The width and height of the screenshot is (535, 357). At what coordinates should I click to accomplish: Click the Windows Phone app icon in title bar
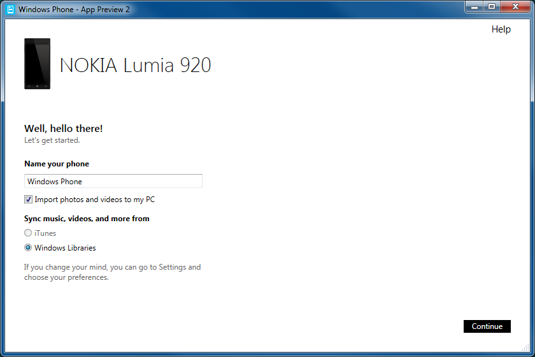[x=11, y=10]
